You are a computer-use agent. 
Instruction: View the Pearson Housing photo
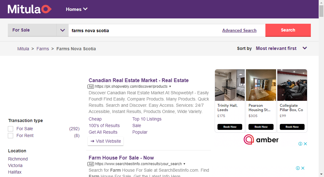pyautogui.click(x=261, y=85)
